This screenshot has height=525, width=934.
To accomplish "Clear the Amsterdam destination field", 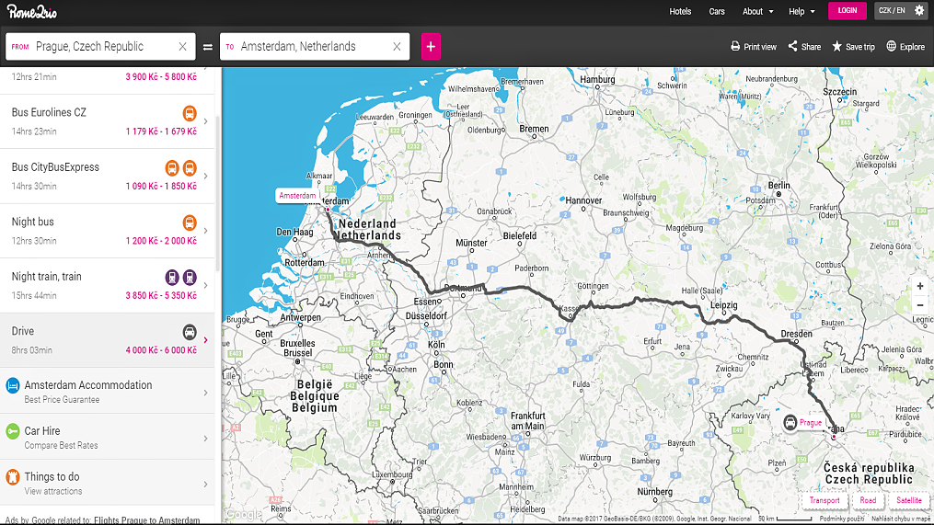I will pos(397,46).
